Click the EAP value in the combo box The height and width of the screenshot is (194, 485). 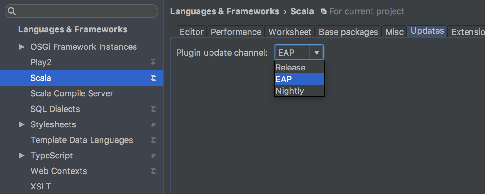pyautogui.click(x=286, y=52)
